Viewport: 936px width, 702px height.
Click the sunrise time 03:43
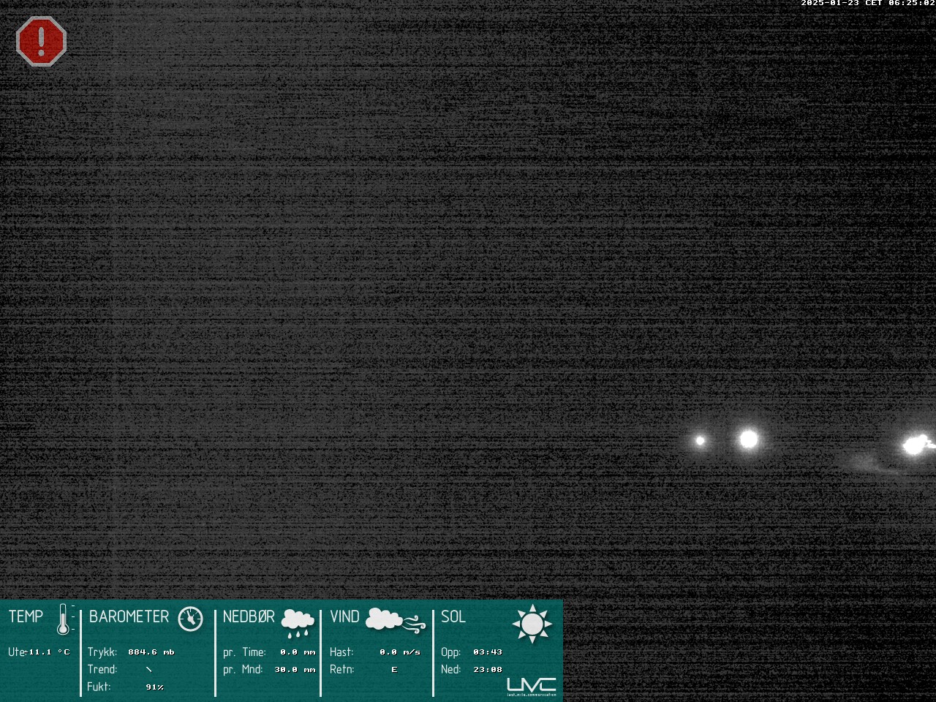click(487, 652)
